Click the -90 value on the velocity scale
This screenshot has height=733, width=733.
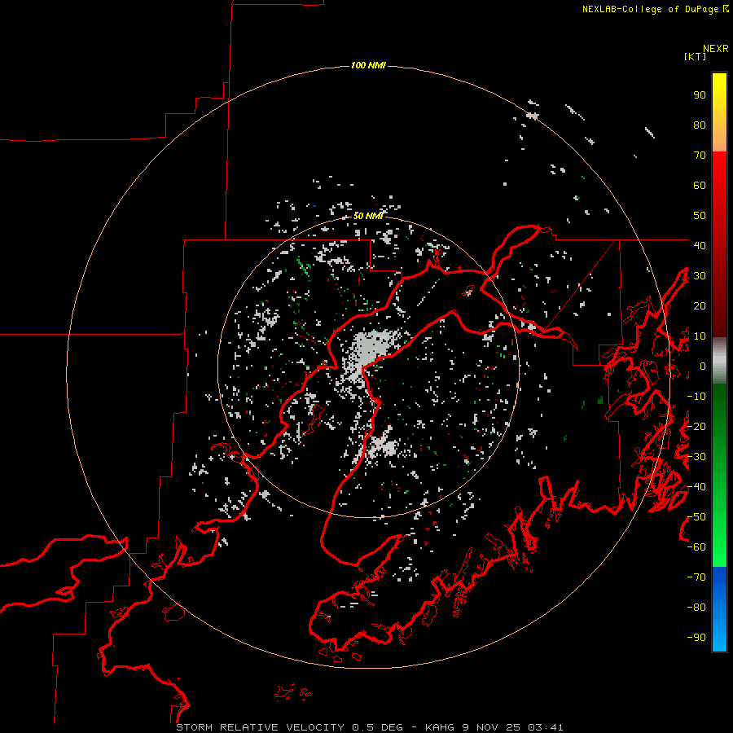pos(696,638)
